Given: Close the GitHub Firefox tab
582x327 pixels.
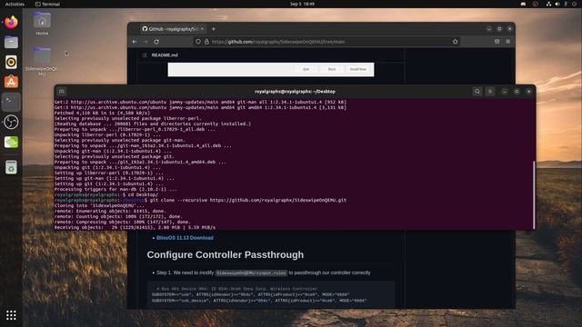Looking at the screenshot, I should pyautogui.click(x=202, y=29).
